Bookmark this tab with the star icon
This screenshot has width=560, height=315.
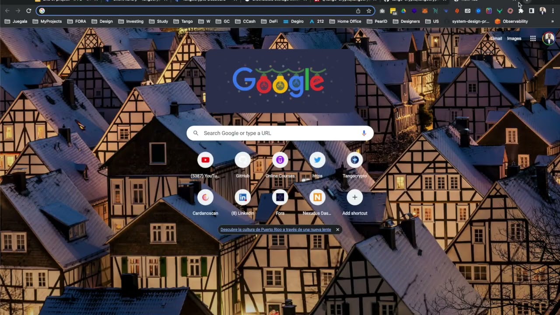click(x=369, y=10)
